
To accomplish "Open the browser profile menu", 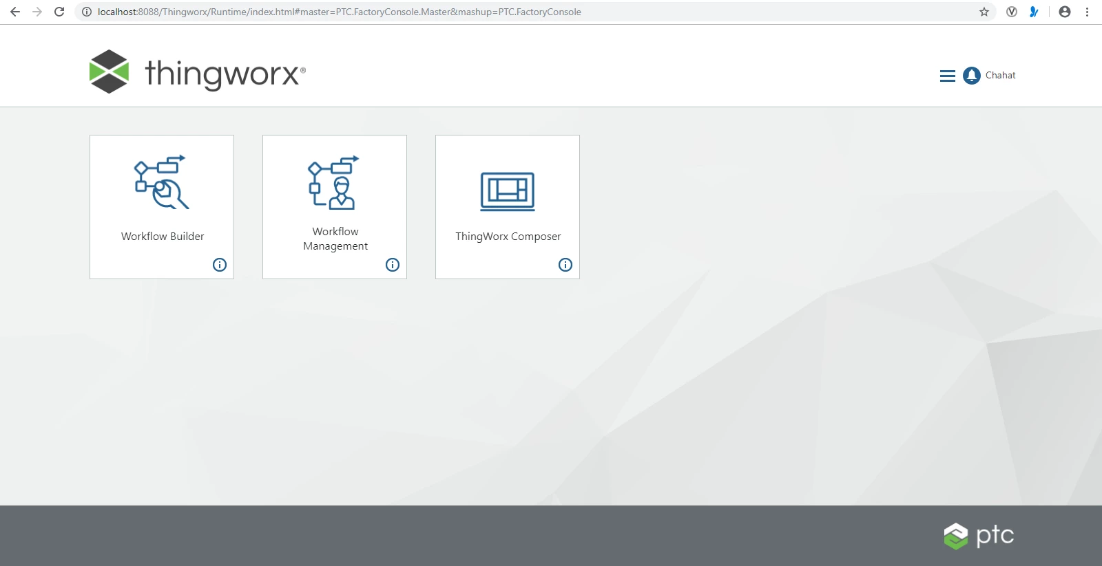I will coord(1065,12).
